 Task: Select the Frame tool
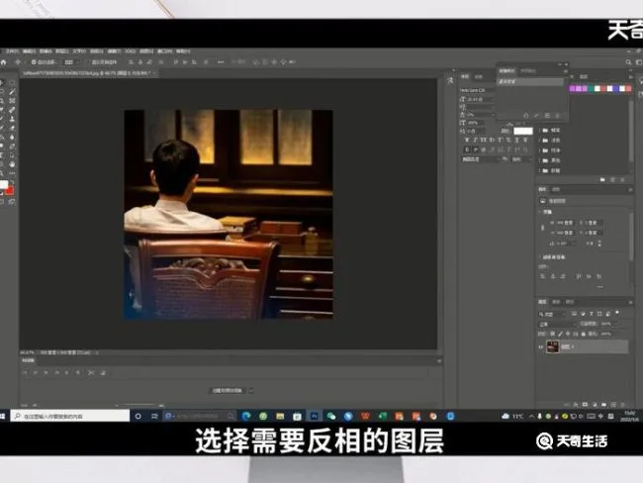(12, 101)
